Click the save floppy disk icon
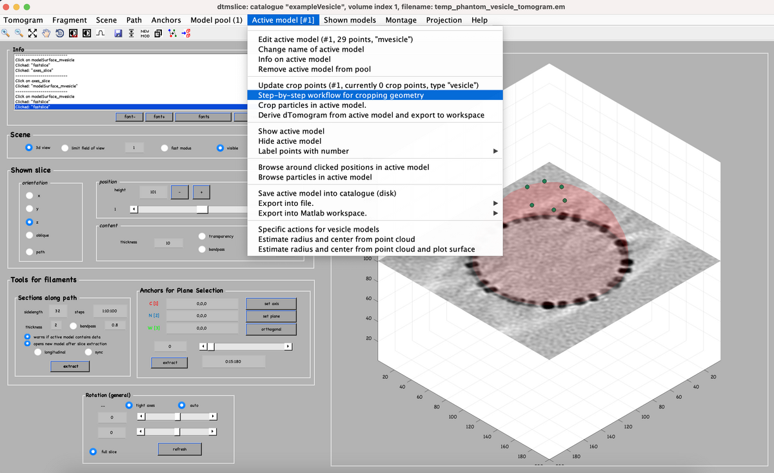The height and width of the screenshot is (473, 774). click(119, 34)
